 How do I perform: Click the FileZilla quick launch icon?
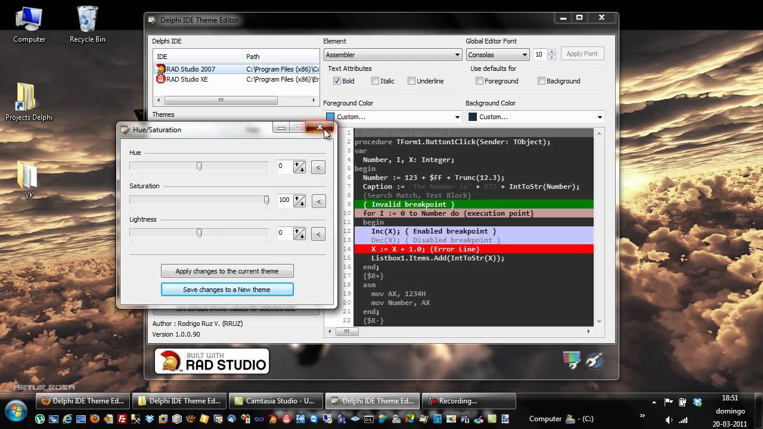(122, 419)
